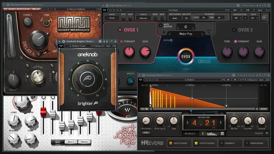Click lock icon under Note Mapper
Viewport: 274px width, 154px height.
[164, 32]
